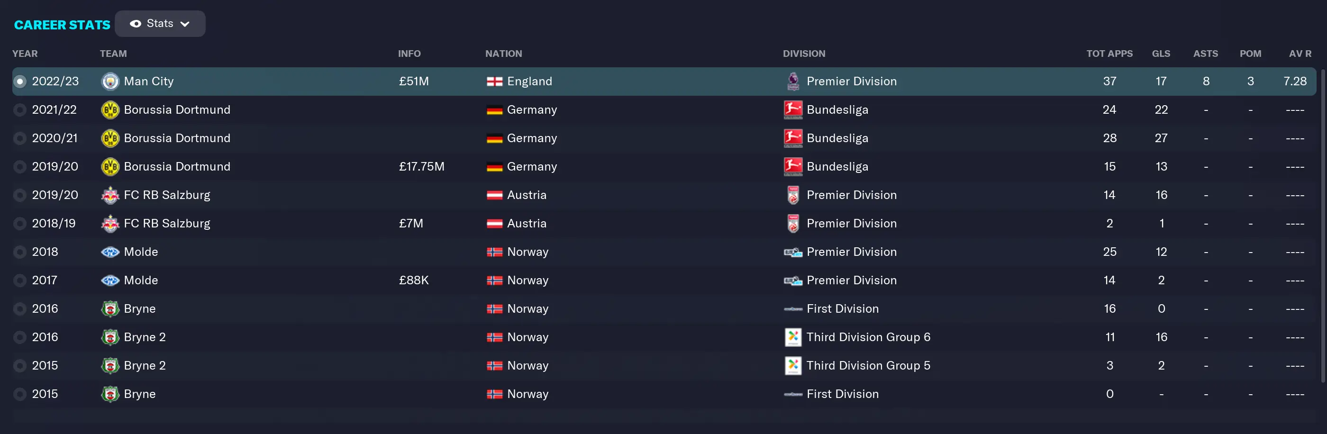Click the Bundesliga logo in 2020/21 row
This screenshot has width=1327, height=434.
tap(793, 138)
